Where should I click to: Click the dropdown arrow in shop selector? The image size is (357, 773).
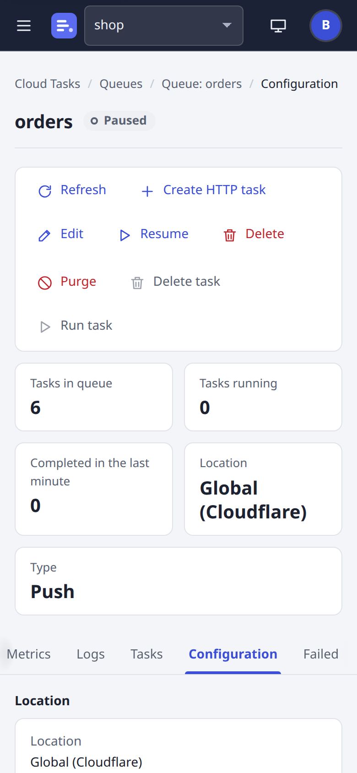pyautogui.click(x=227, y=25)
